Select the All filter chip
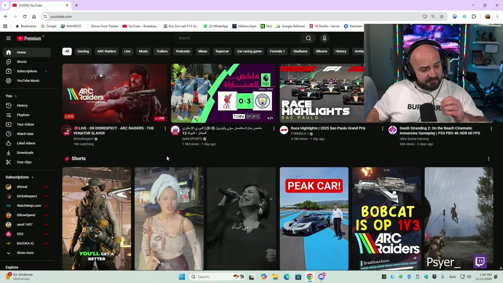 (67, 51)
